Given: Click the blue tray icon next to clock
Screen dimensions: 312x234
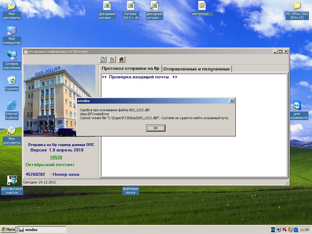Looking at the screenshot, I should [296, 230].
